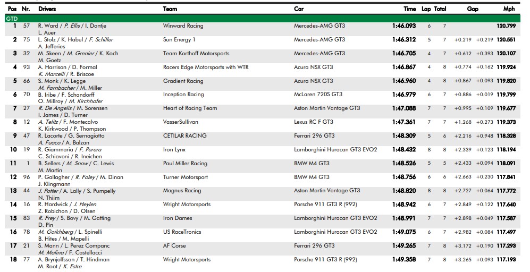This screenshot has height=272, width=530.
Task: Click the fastest lap time 1:46.093
Action: click(403, 26)
